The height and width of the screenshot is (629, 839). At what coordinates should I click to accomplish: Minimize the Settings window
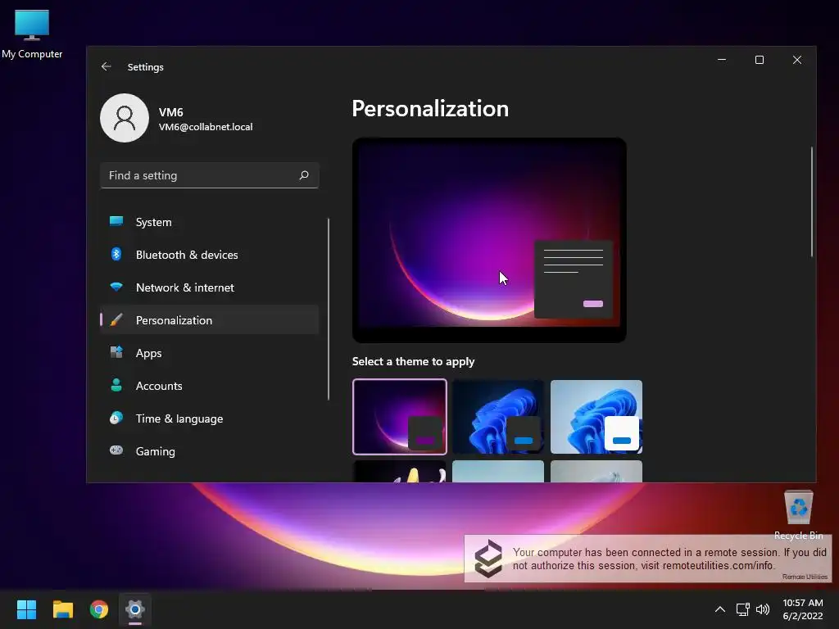(722, 60)
